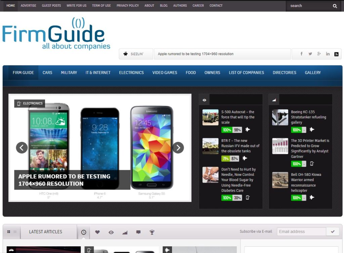
Task: Click the Sizzlin' grill icon
Action: 126,54
